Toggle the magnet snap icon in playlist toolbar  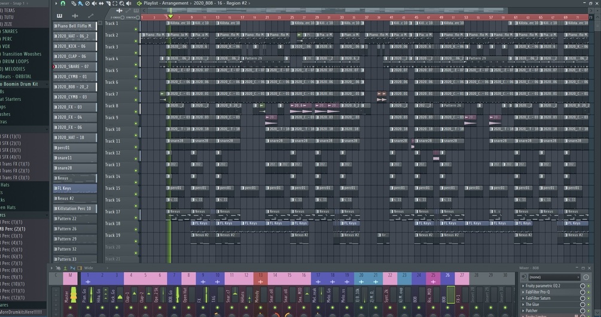click(x=63, y=3)
